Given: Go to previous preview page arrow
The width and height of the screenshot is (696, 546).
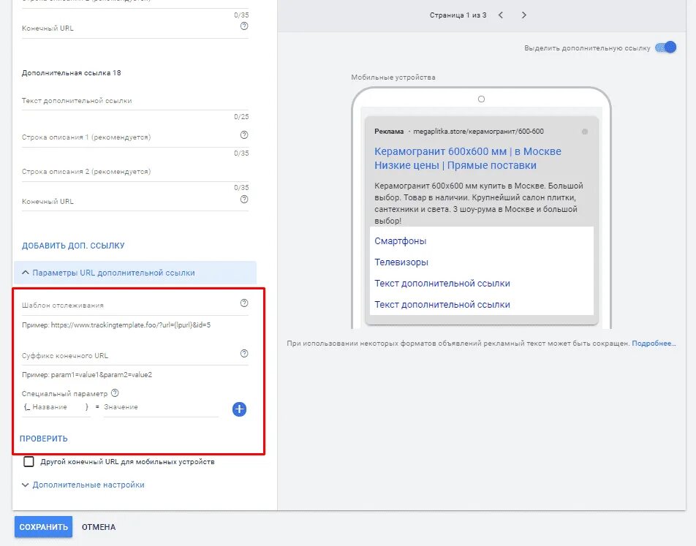Looking at the screenshot, I should (501, 15).
